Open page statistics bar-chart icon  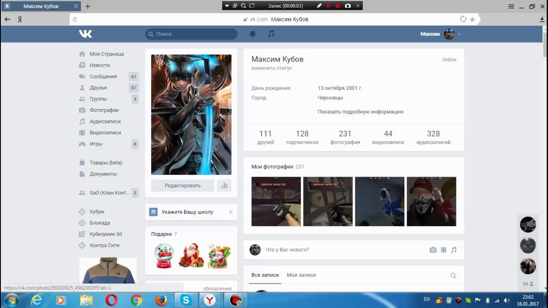[224, 186]
